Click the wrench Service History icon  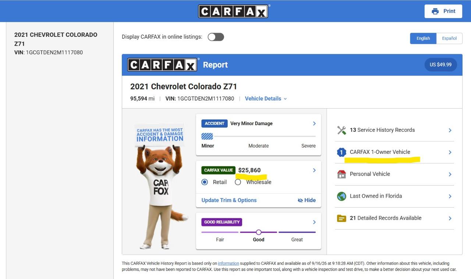pyautogui.click(x=341, y=130)
